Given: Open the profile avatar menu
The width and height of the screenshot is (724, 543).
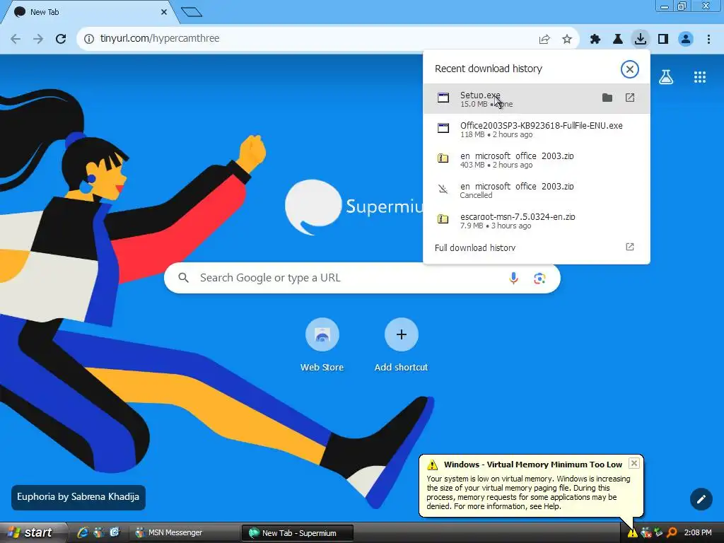Looking at the screenshot, I should 686,40.
